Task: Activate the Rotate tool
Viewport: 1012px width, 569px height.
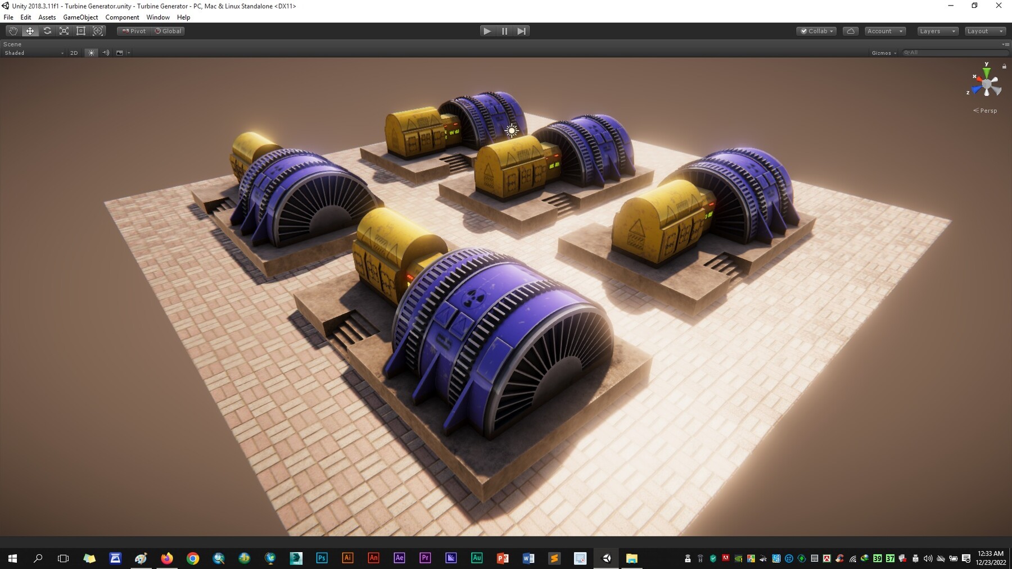Action: (47, 31)
